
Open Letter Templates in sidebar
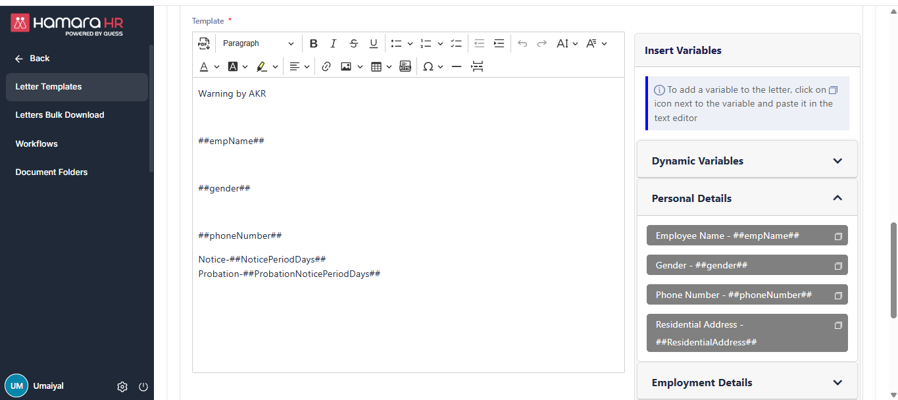point(77,87)
